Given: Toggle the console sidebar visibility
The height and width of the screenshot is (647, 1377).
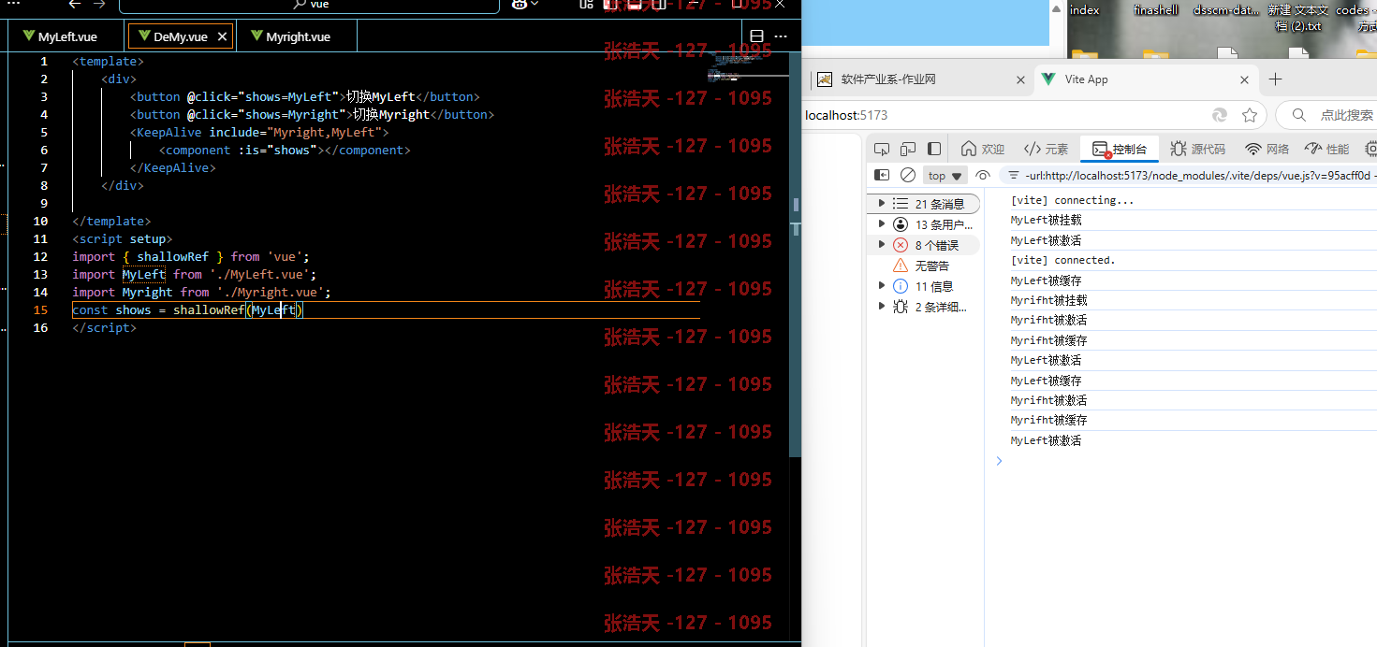Looking at the screenshot, I should click(882, 175).
